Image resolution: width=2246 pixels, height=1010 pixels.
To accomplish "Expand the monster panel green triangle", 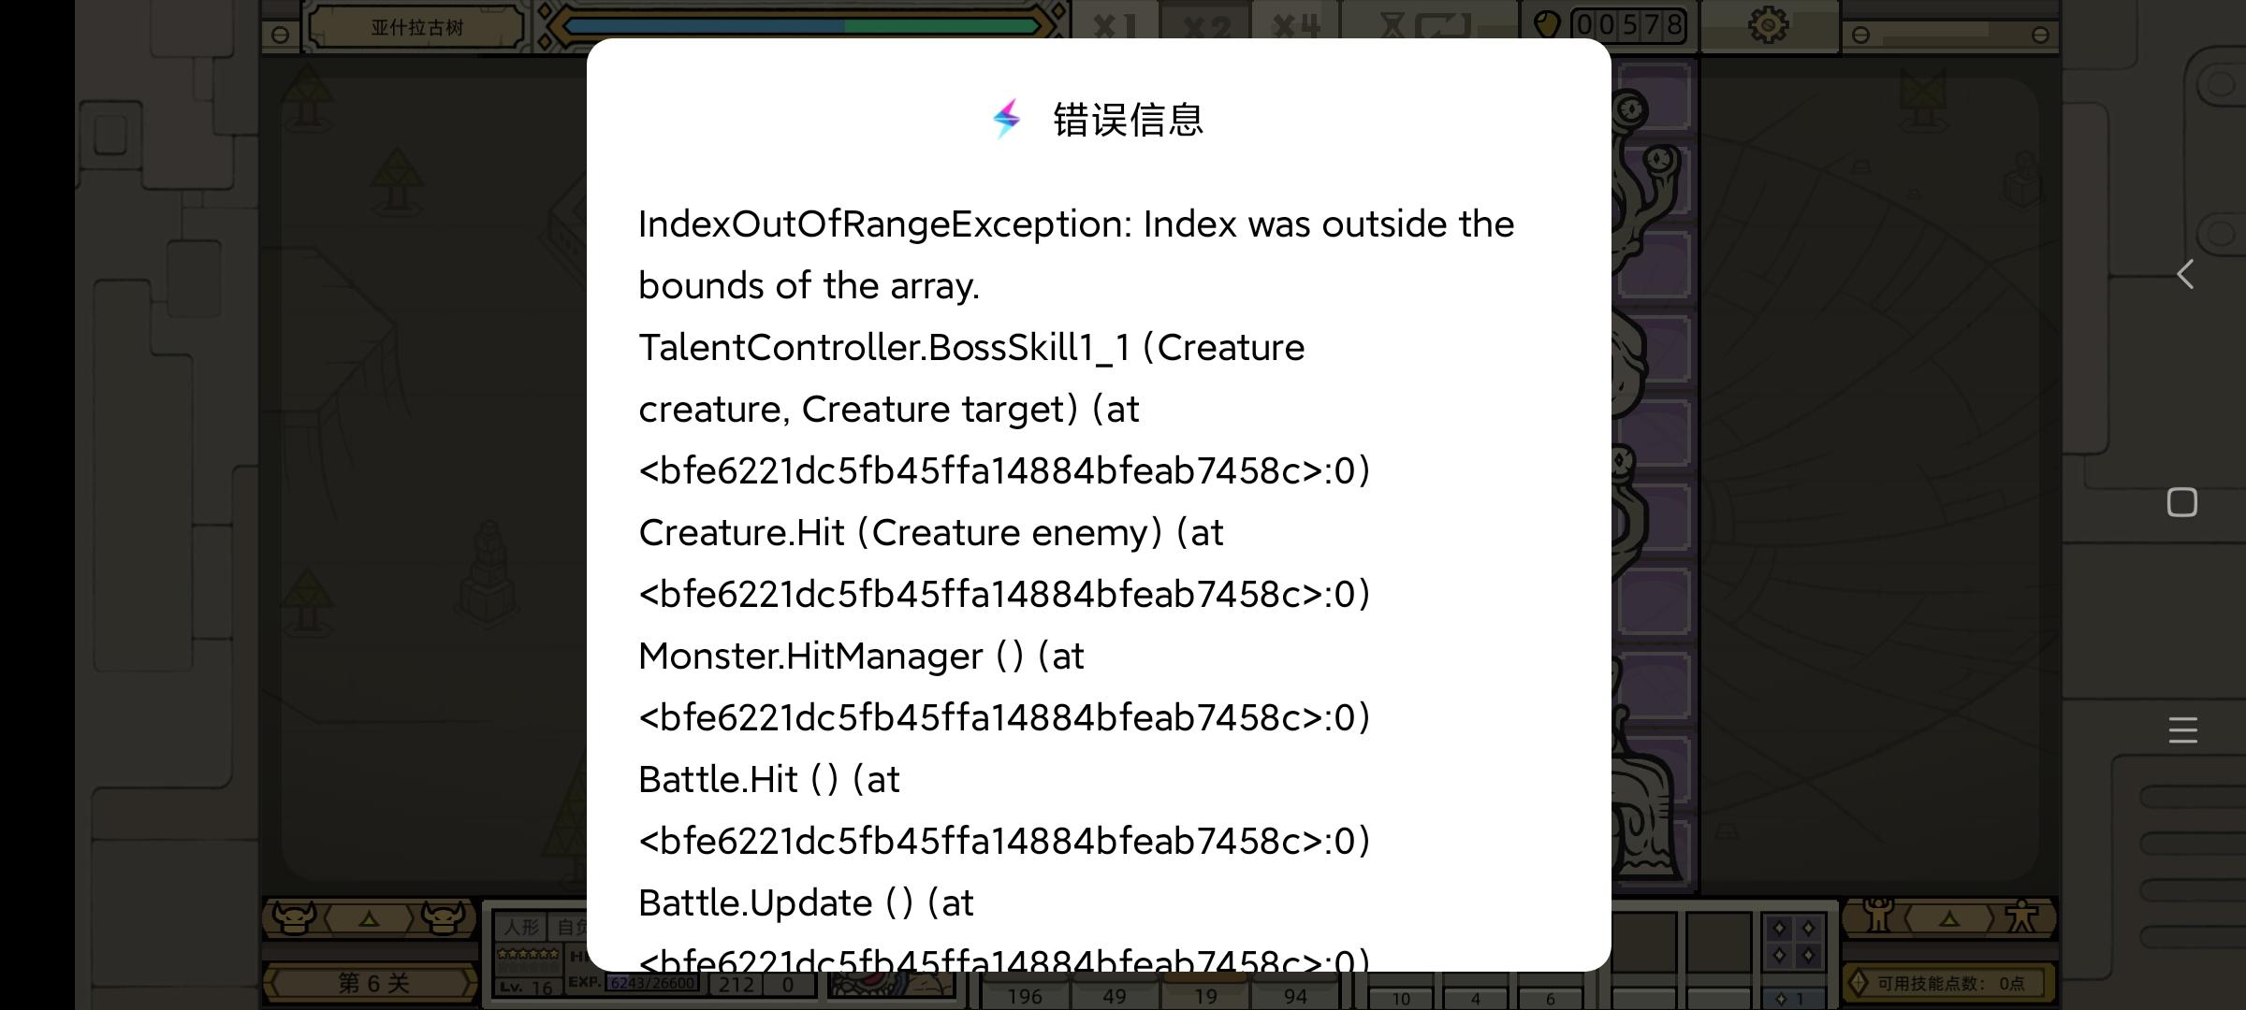I will pyautogui.click(x=369, y=919).
